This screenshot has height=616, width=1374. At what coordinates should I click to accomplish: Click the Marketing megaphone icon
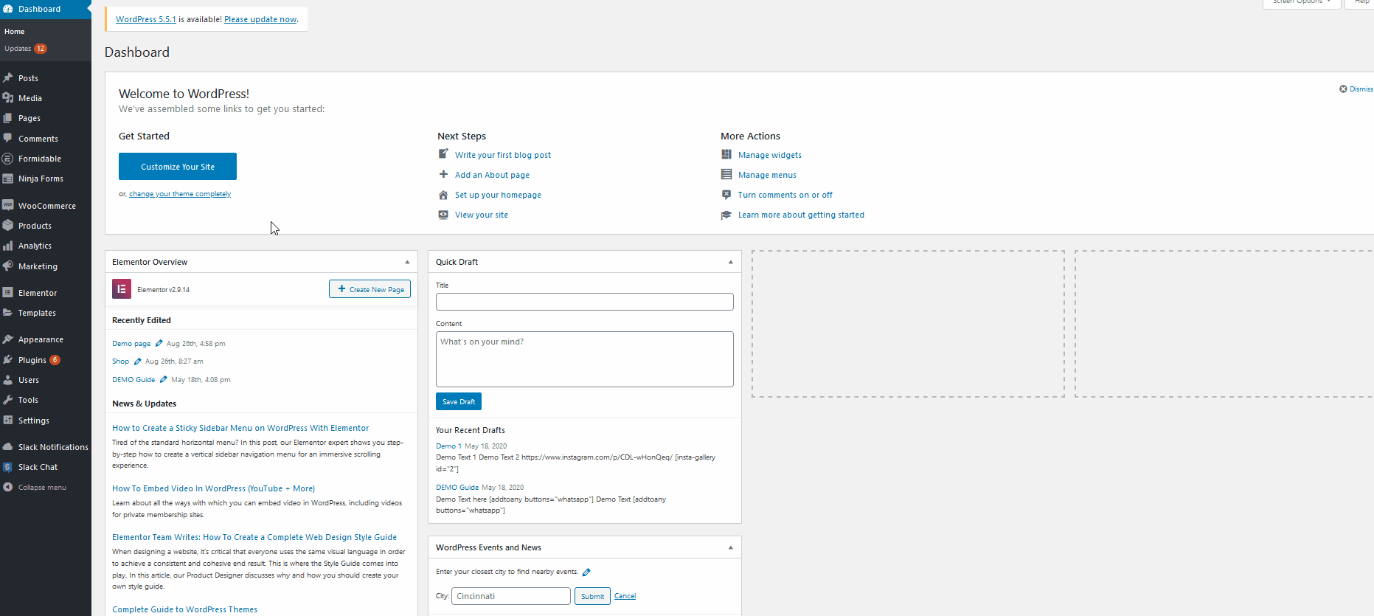click(x=8, y=266)
